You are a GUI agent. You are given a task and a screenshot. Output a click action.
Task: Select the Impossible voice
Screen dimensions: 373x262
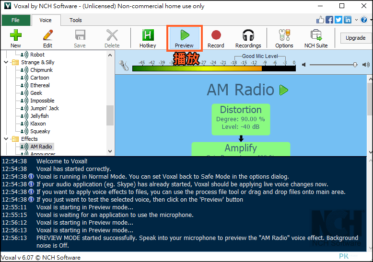pyautogui.click(x=42, y=101)
